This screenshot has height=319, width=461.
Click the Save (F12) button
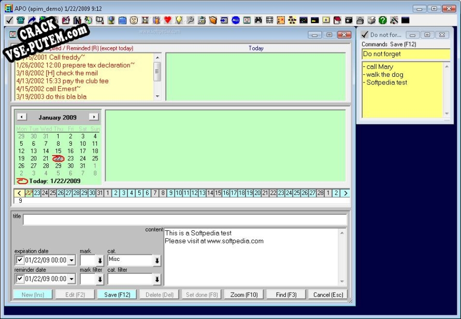tap(117, 295)
